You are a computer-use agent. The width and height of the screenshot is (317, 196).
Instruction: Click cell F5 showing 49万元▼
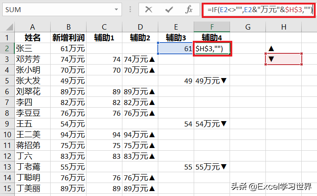[212, 81]
